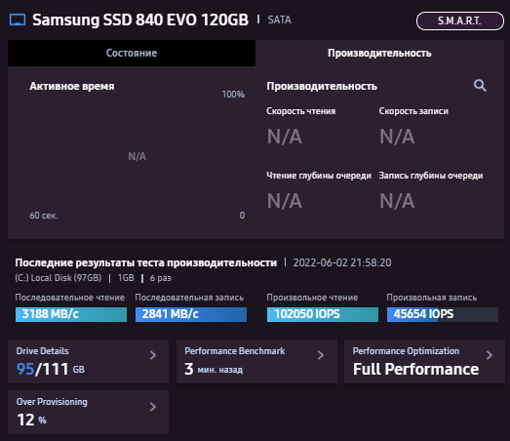Click the benchmark timestamp 2022-06-02 21:58:20
510x441 pixels.
point(342,262)
